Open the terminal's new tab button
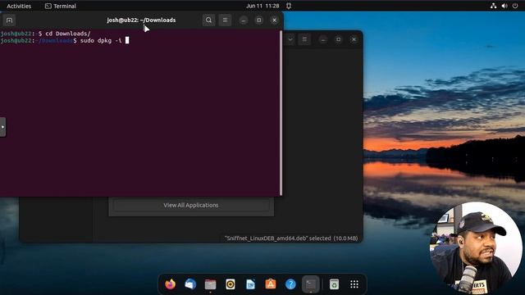Screen dimensions: 525x295 coord(9,20)
